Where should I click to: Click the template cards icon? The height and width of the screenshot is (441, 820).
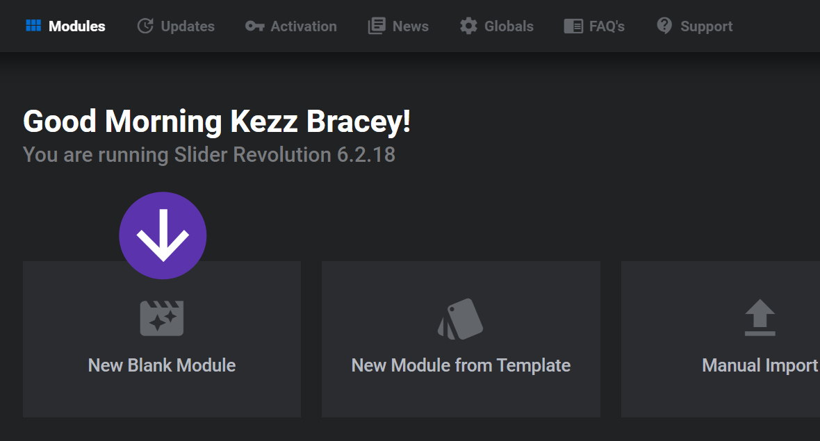click(461, 319)
